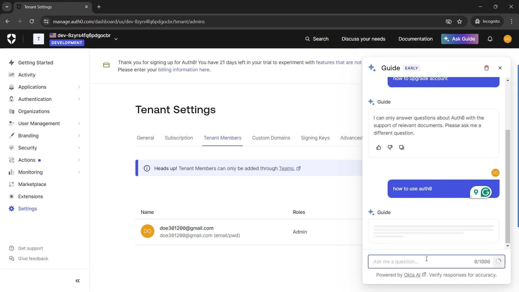Click the address bar URL
This screenshot has width=519, height=292.
click(129, 21)
